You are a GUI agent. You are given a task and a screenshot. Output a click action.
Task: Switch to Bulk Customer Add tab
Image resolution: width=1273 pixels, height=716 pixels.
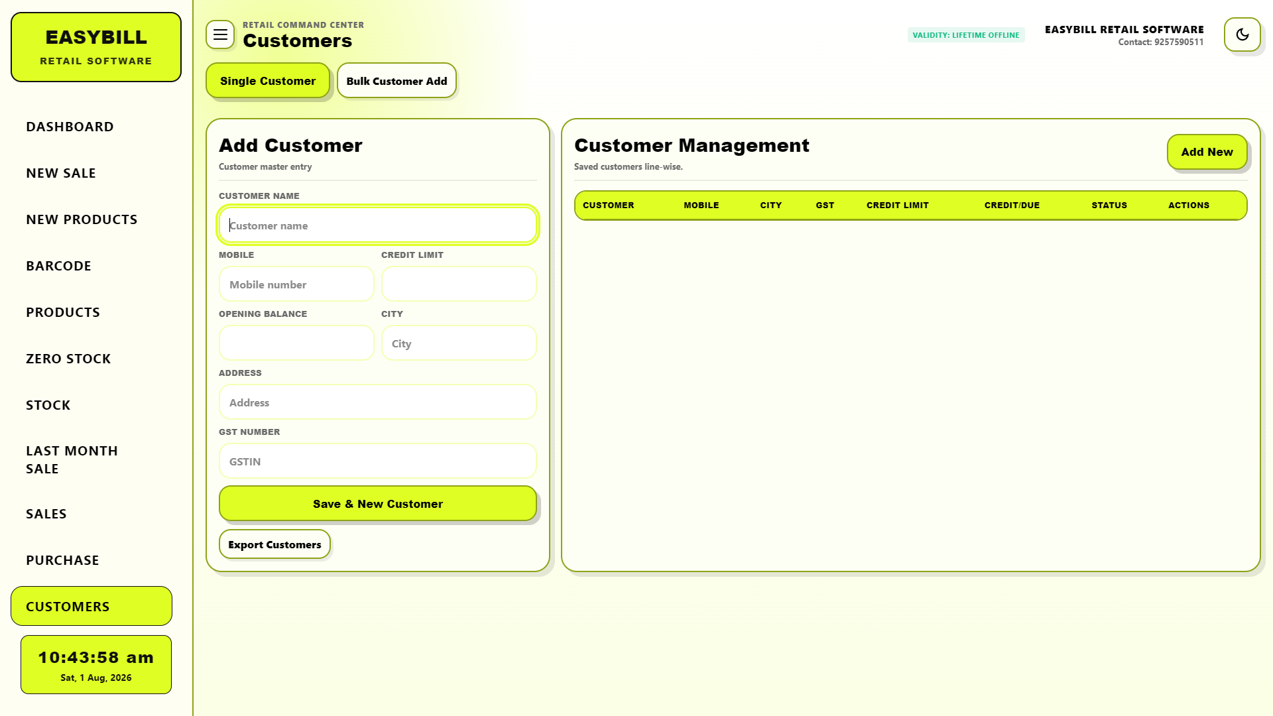(396, 80)
